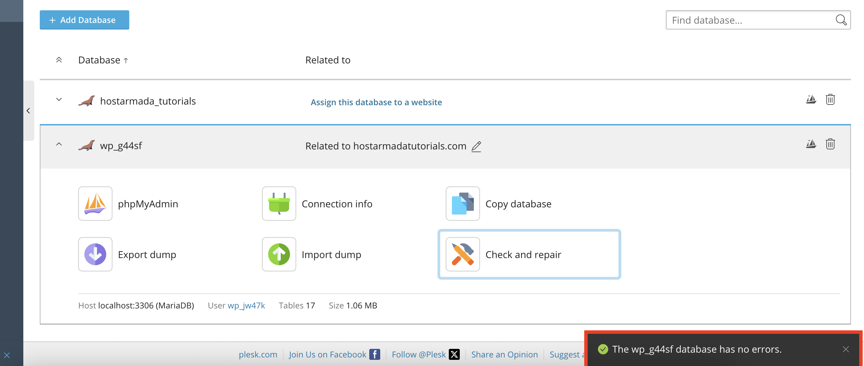This screenshot has width=864, height=366.
Task: Click the Export dump download icon
Action: tap(95, 254)
